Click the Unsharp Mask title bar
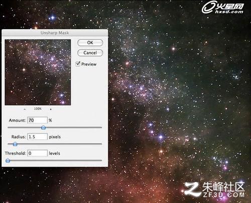This screenshot has height=203, width=251. tap(55, 33)
